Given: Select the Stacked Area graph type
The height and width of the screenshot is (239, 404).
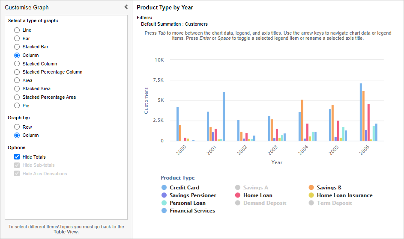Looking at the screenshot, I should (x=17, y=89).
